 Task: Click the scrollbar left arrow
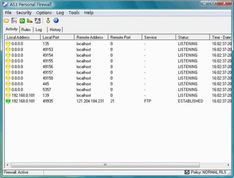click(7, 165)
